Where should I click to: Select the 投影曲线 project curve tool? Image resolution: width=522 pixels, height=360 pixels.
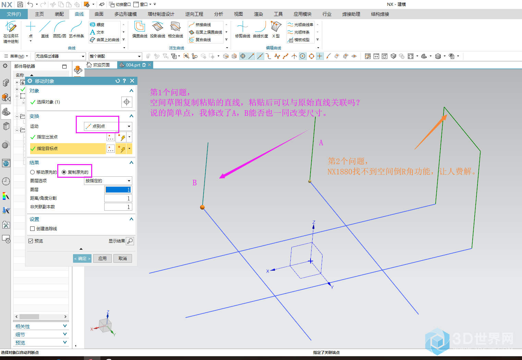point(158,30)
